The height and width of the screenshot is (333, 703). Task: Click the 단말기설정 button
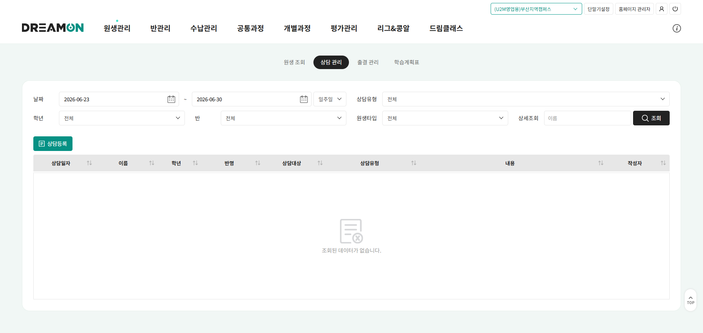(x=598, y=9)
